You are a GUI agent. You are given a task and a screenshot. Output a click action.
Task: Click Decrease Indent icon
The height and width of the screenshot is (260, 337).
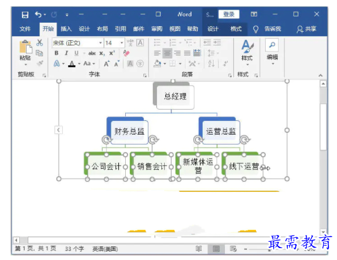tap(207, 43)
